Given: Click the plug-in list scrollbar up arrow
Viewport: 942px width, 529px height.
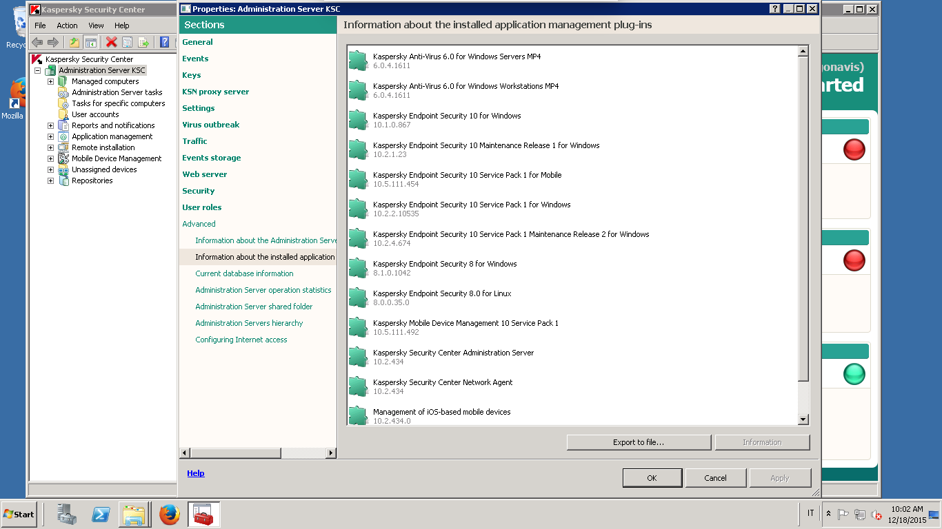Looking at the screenshot, I should (803, 52).
